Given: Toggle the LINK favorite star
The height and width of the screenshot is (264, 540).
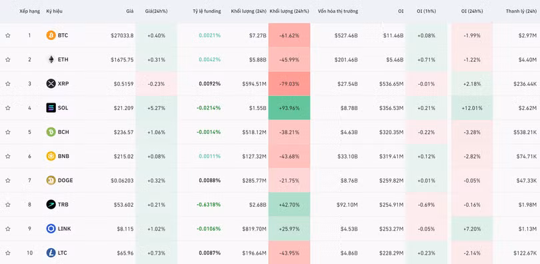Looking at the screenshot, I should [7, 229].
